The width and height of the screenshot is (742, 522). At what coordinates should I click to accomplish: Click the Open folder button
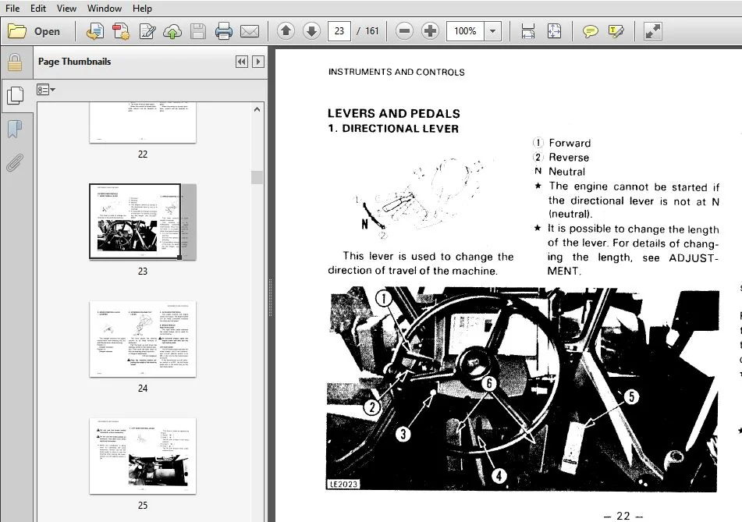pos(34,31)
